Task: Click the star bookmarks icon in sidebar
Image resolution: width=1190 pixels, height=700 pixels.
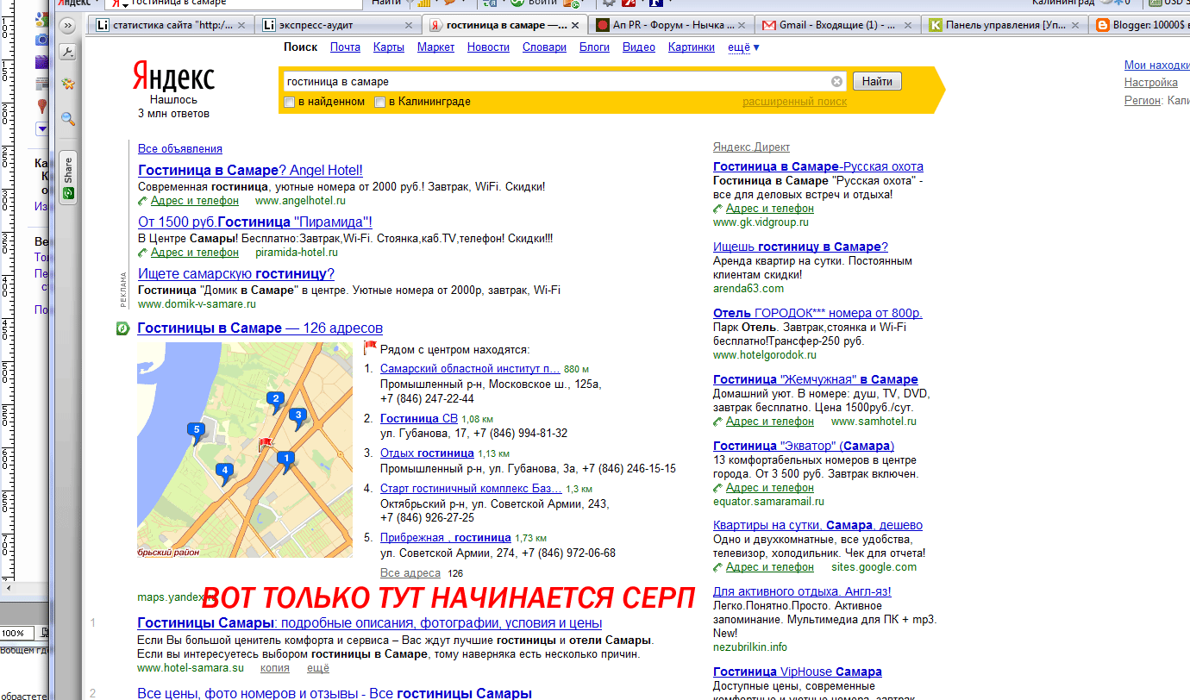Action: tap(67, 84)
